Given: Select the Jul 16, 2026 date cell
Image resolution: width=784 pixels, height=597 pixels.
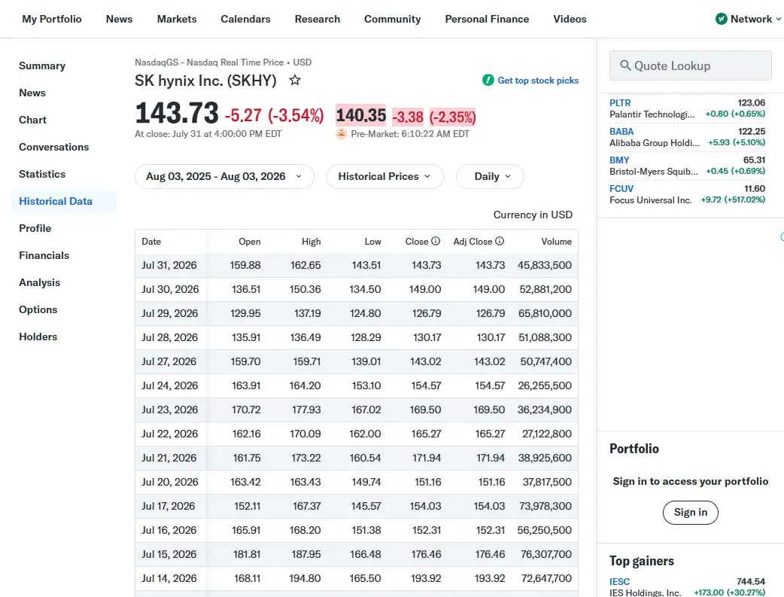Looking at the screenshot, I should click(169, 530).
